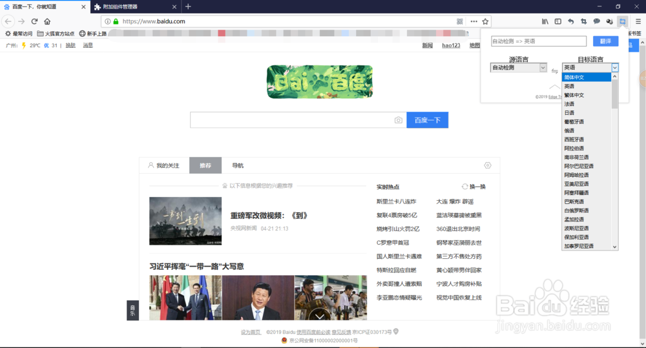Switch to 百度一下，你就知道 browser tab

pos(45,6)
